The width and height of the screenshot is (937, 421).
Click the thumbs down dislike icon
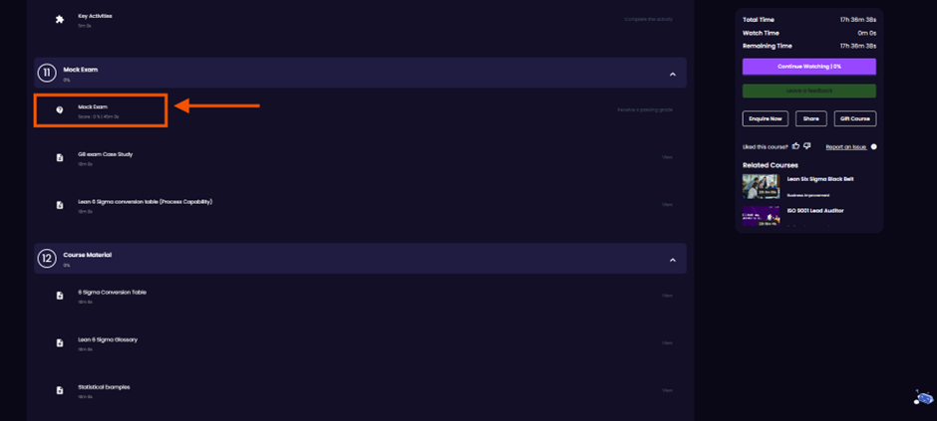pos(806,146)
